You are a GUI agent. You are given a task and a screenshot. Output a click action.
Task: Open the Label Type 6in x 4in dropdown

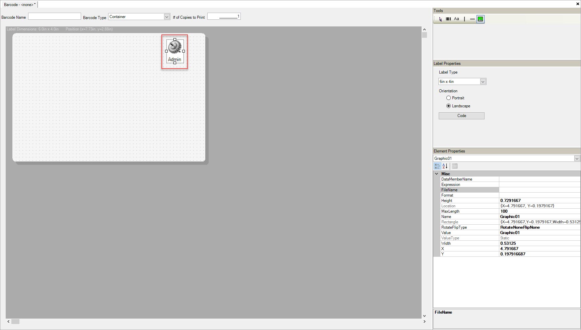(483, 82)
